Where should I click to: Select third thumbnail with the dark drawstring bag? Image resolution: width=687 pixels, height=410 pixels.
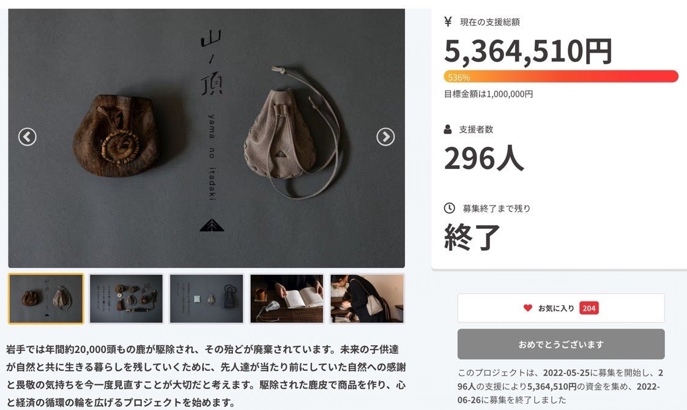coord(206,299)
